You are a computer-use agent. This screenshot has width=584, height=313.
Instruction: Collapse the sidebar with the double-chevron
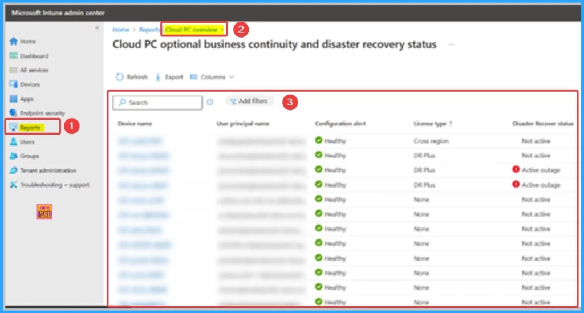pos(97,27)
